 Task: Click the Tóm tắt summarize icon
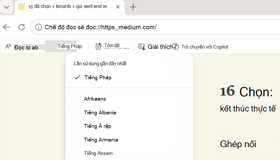99,46
